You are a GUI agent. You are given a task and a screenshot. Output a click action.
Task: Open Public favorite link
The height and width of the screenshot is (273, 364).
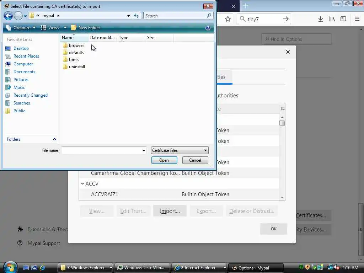coord(19,111)
